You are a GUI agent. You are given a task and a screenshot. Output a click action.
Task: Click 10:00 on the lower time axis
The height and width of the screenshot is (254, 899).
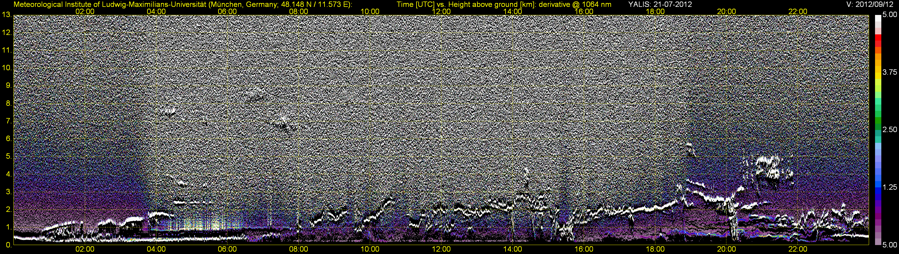pyautogui.click(x=370, y=250)
